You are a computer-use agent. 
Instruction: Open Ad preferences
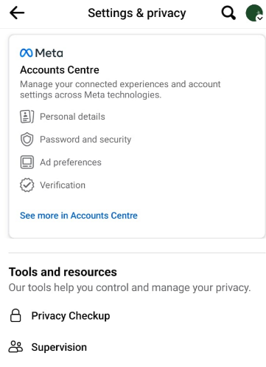tap(71, 162)
